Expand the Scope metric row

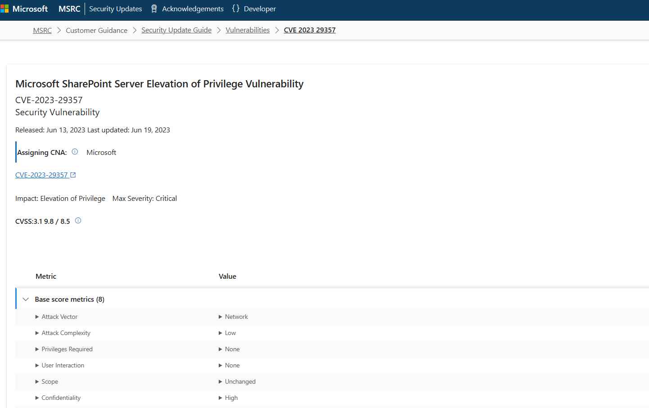(x=46, y=381)
